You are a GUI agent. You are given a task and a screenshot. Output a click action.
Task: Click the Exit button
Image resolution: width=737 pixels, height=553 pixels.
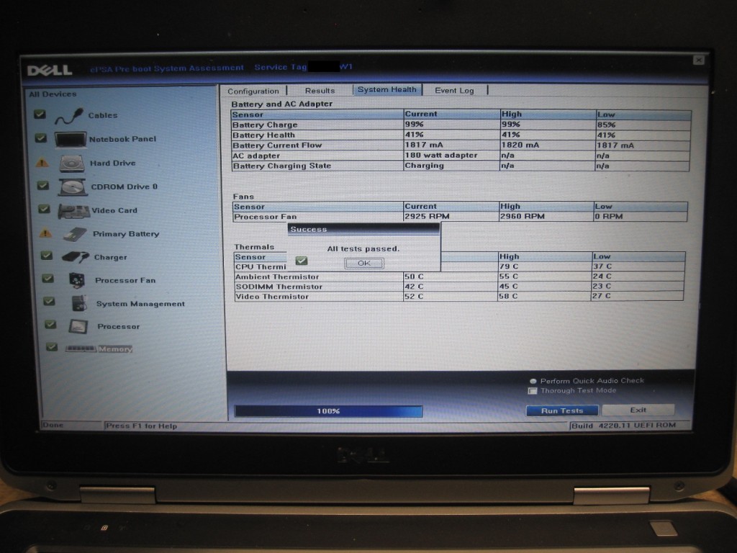pyautogui.click(x=638, y=410)
